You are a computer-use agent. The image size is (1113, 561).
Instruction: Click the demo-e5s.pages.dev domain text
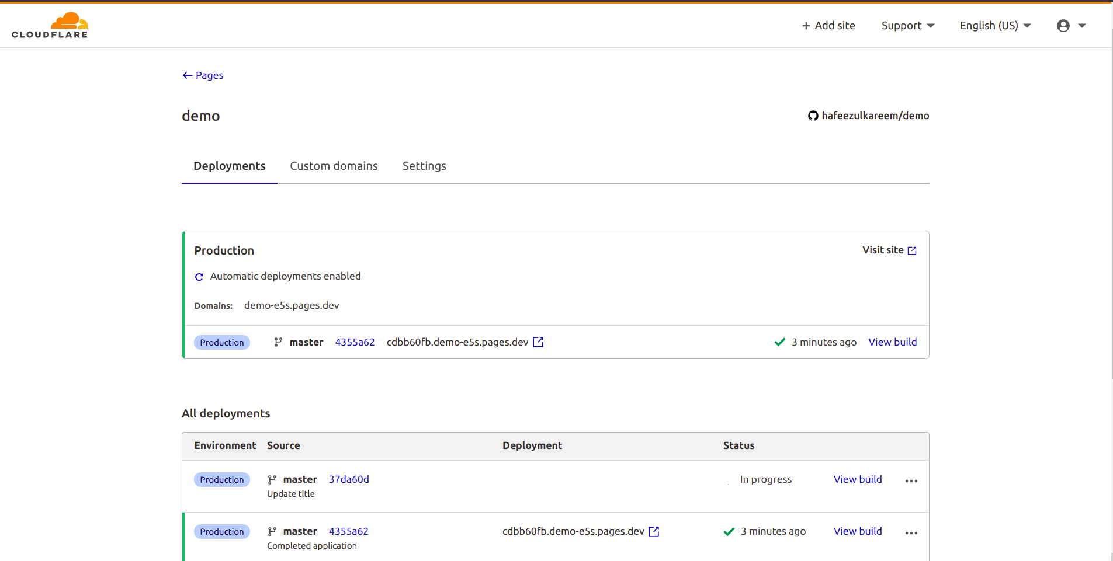coord(292,305)
